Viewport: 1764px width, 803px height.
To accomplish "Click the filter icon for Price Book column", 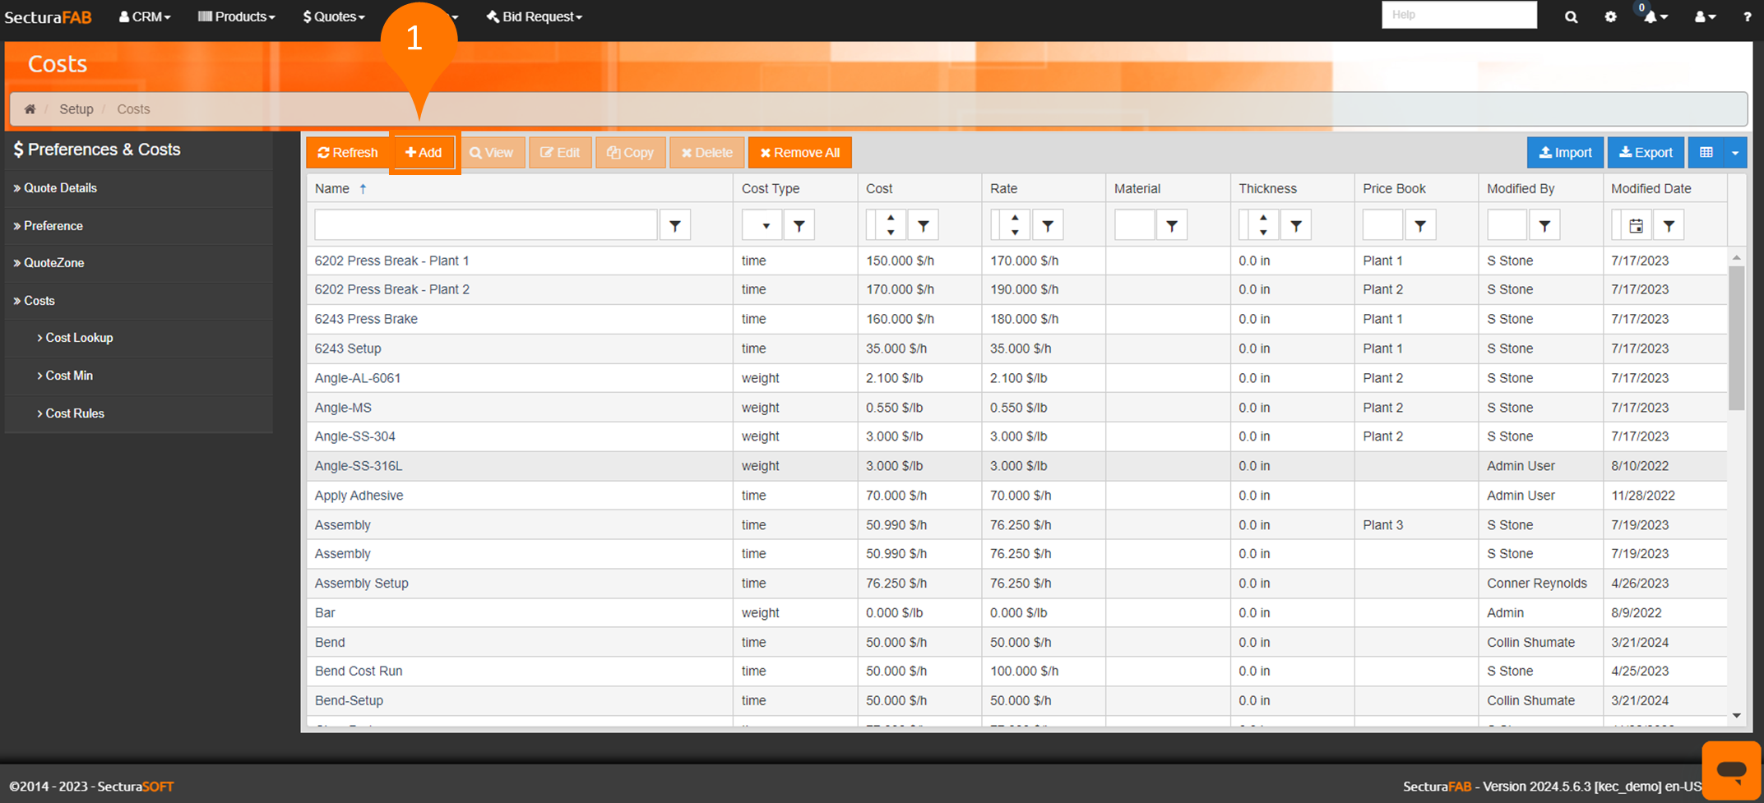I will 1420,225.
